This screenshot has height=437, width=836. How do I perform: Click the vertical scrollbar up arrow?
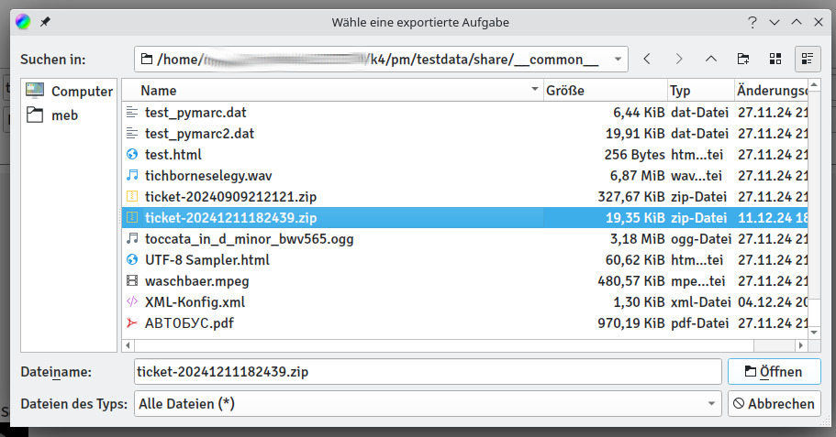click(x=814, y=84)
